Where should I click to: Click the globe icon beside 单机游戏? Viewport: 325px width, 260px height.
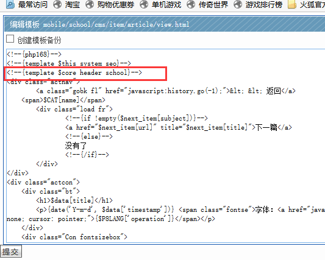(x=144, y=4)
